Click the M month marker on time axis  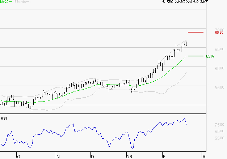(204, 157)
